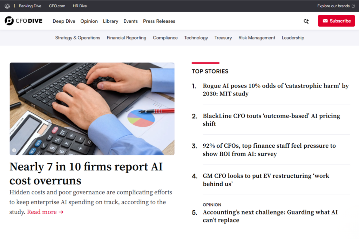
Task: Select the Risk Management topic
Action: [257, 38]
